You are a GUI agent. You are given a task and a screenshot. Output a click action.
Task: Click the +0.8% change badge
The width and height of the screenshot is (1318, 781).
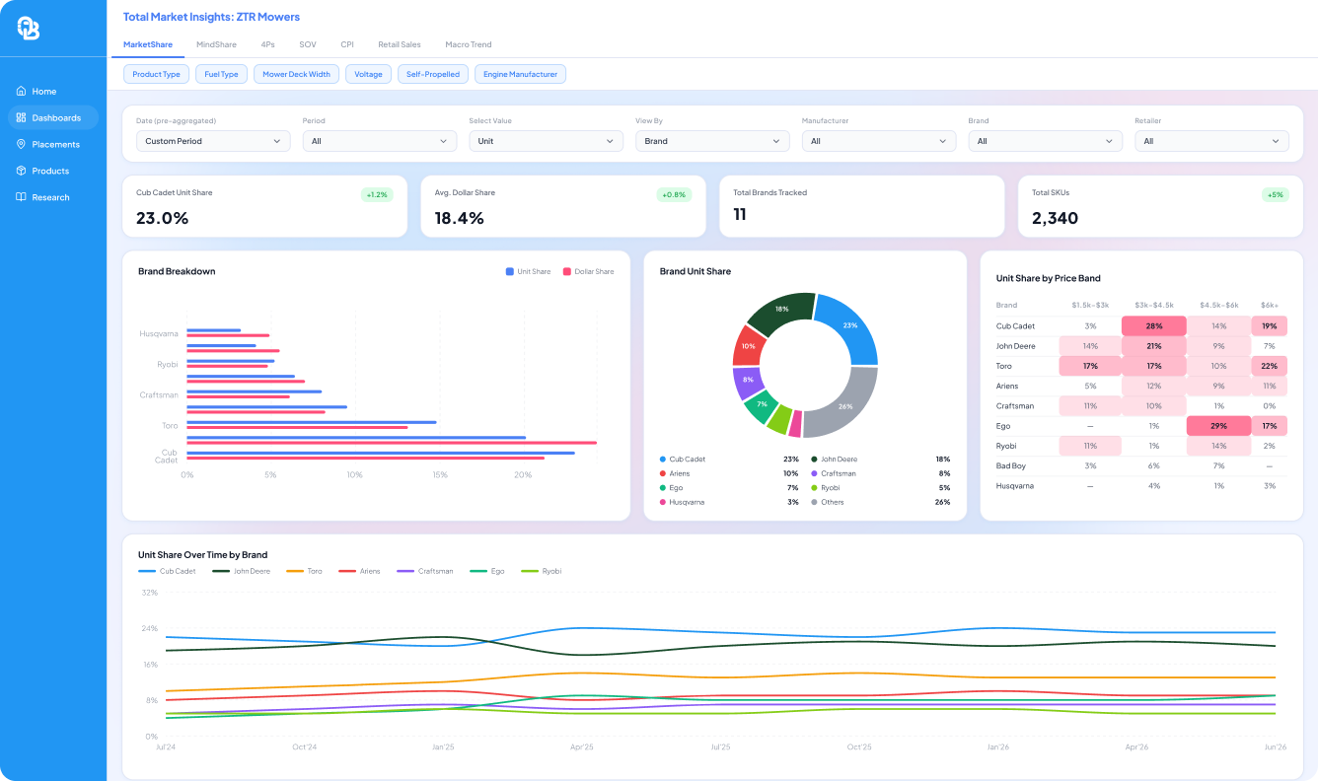point(675,194)
